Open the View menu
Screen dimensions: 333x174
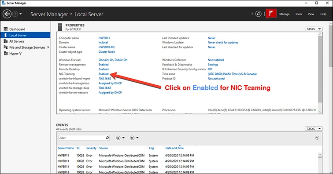pyautogui.click(x=311, y=14)
